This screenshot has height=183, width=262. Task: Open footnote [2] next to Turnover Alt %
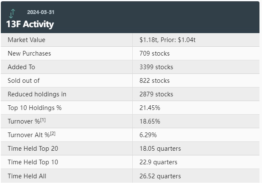tap(53, 134)
